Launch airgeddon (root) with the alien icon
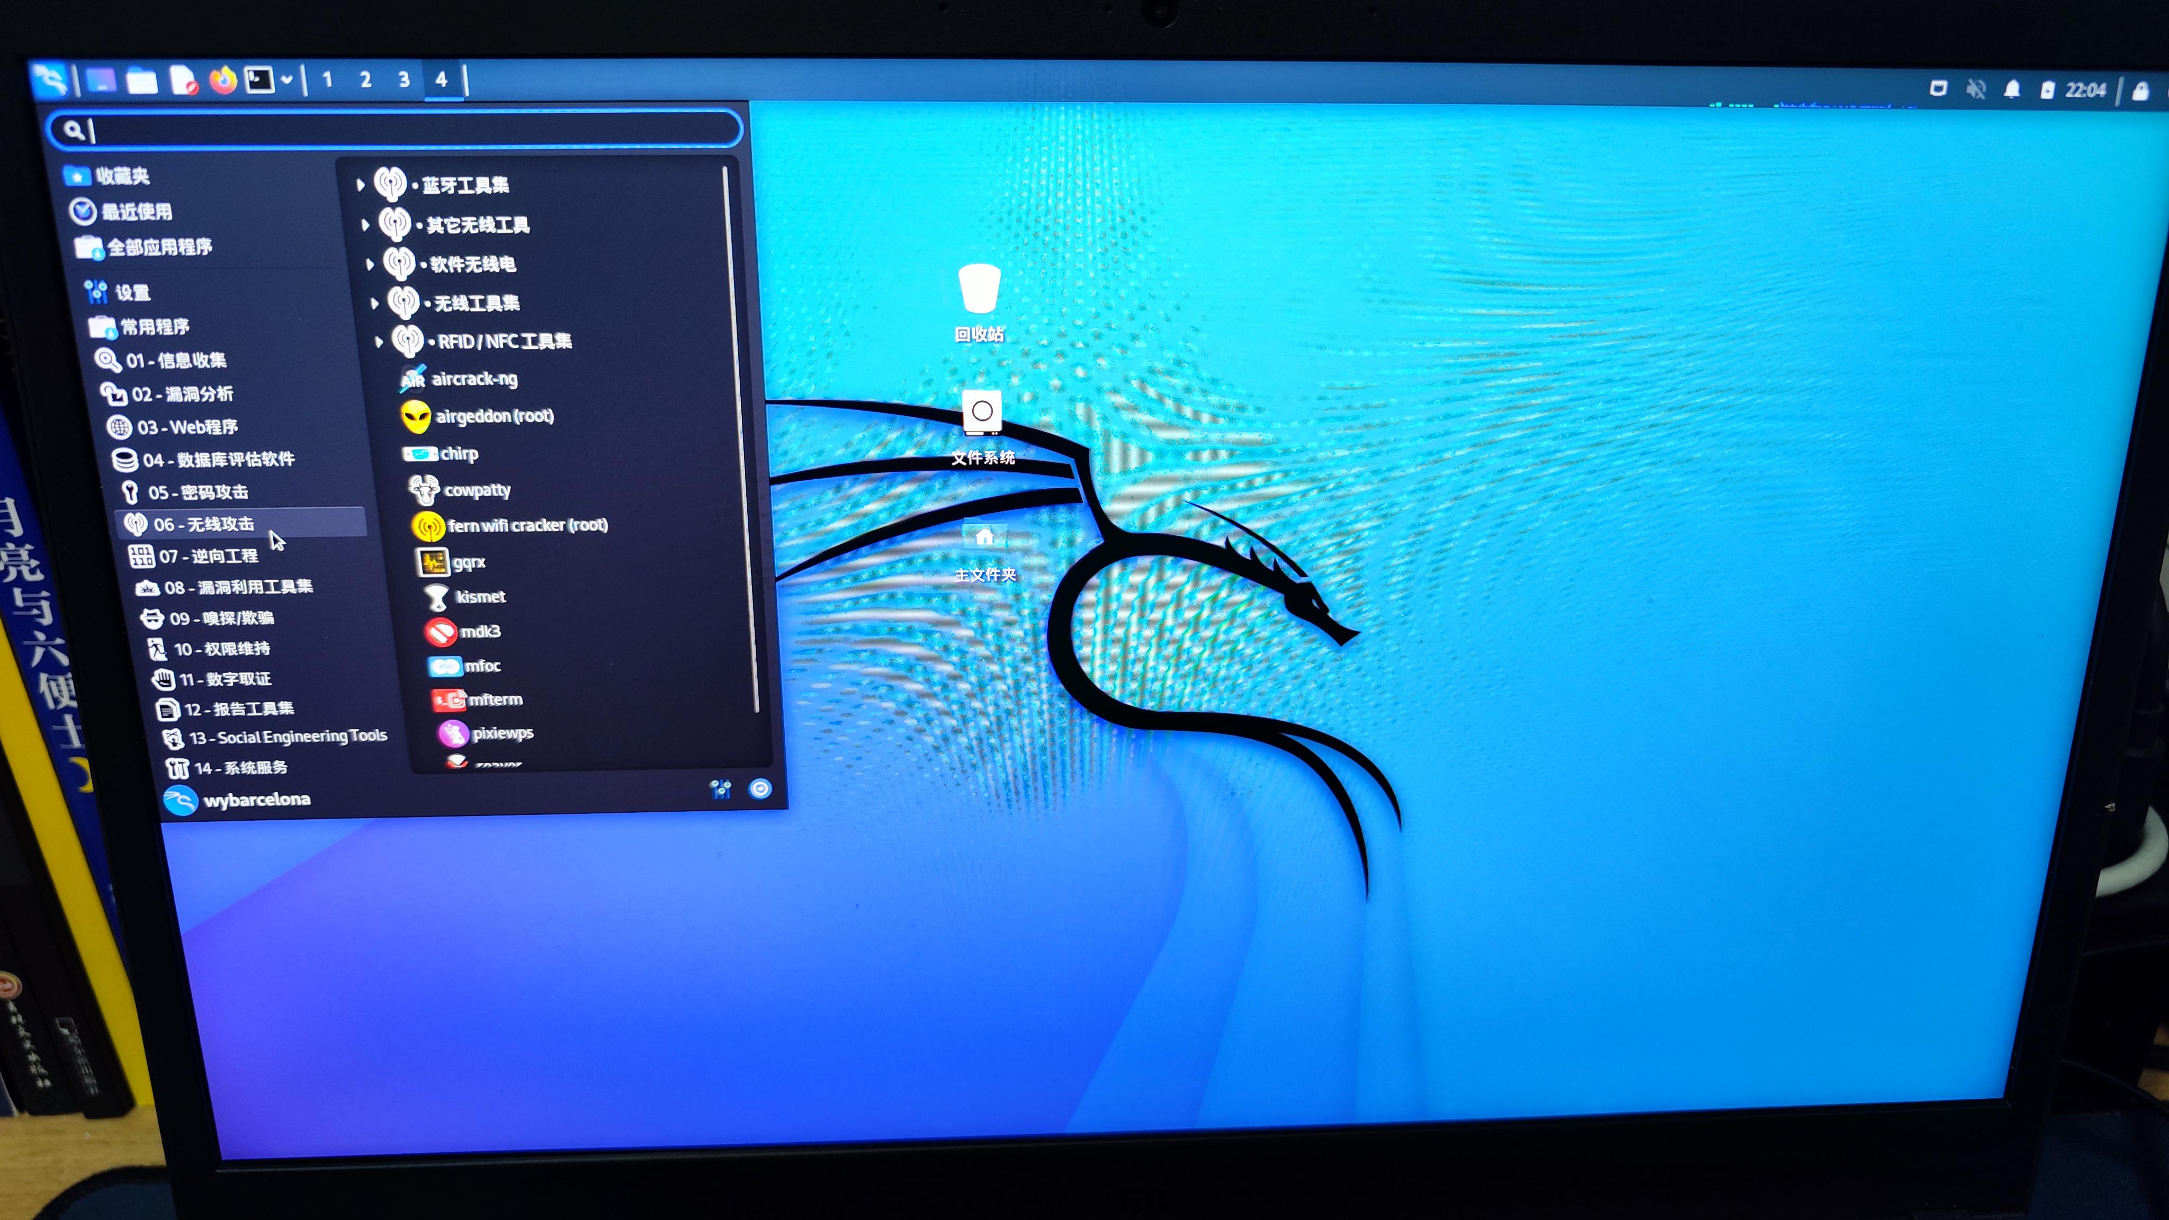Screen dimensions: 2169x1220 pos(494,416)
